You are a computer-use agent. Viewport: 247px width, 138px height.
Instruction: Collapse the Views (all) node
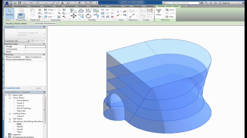6,95
